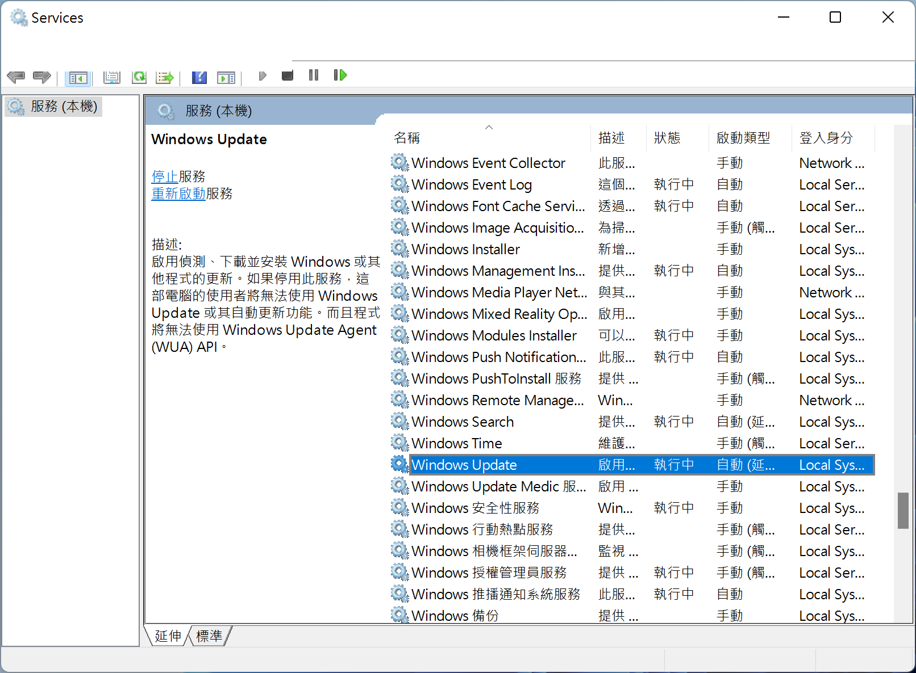Switch to the 標準 tab

coord(209,636)
